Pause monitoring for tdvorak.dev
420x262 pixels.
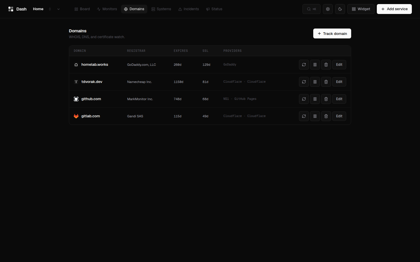(x=315, y=82)
